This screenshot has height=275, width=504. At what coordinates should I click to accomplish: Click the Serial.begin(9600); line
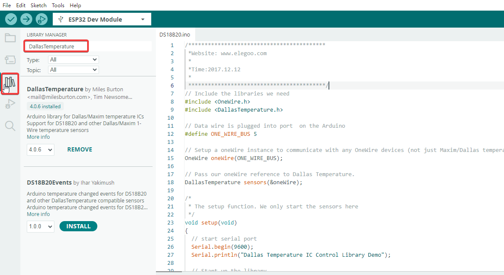coord(222,247)
